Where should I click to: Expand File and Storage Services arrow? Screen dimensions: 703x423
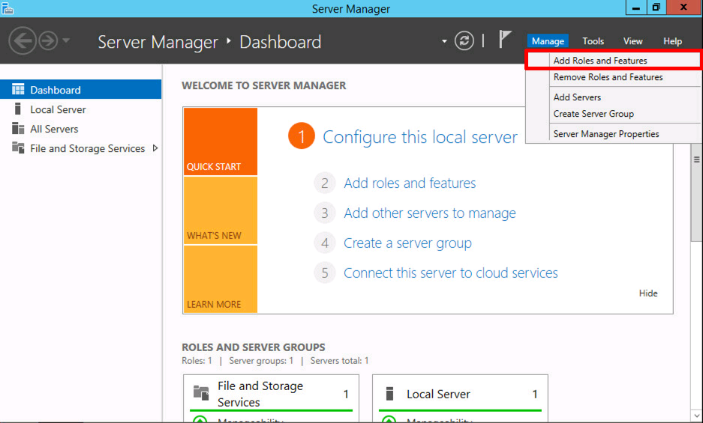tap(155, 148)
